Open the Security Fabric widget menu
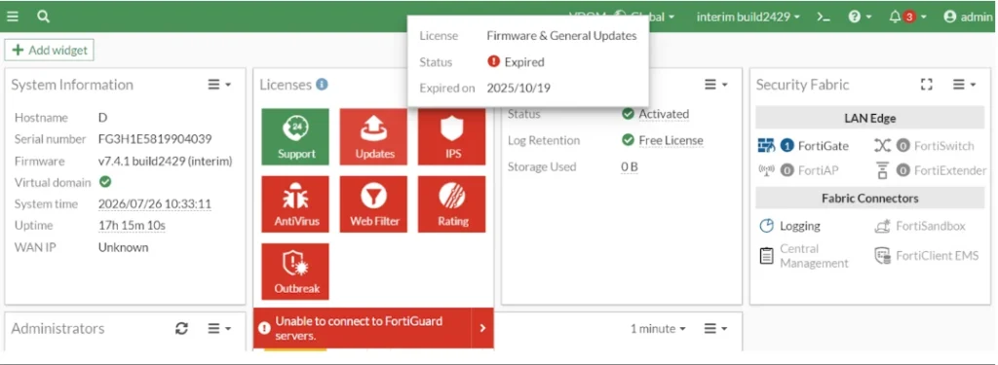998x365 pixels. click(x=964, y=85)
